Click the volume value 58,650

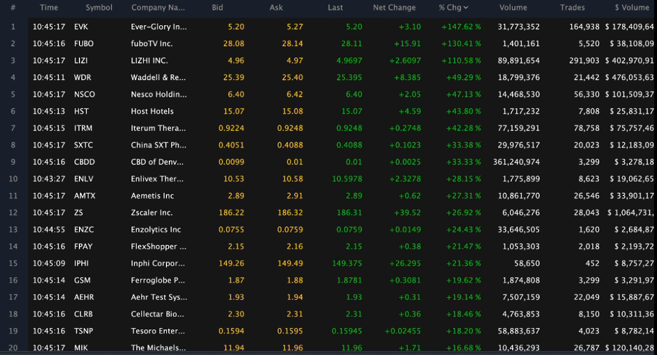(527, 263)
